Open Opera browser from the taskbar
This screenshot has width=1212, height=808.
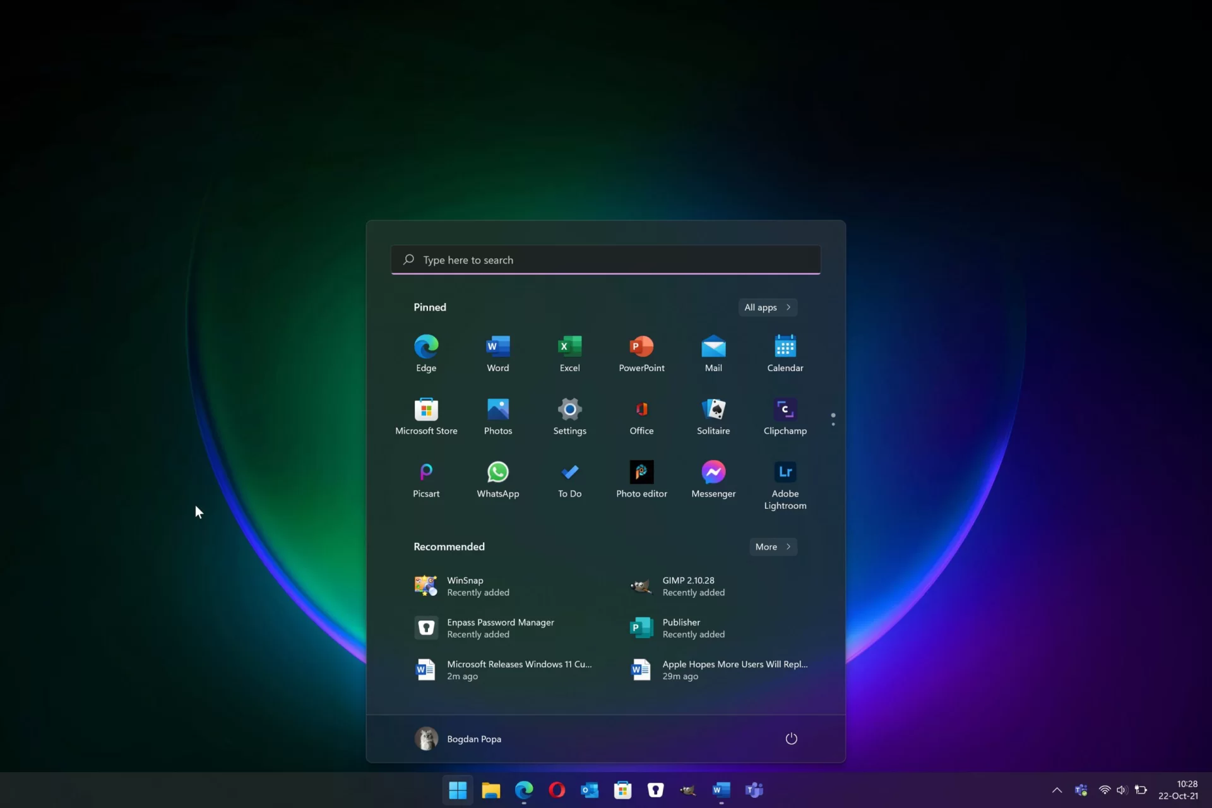click(557, 790)
